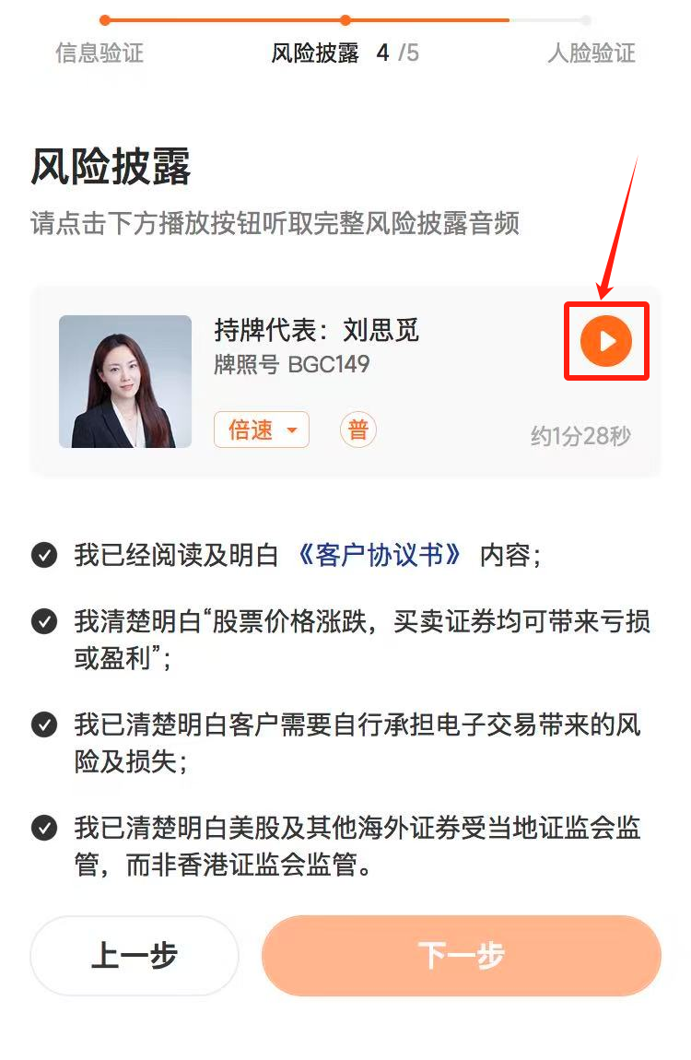Click the middle dot on progress bar
The height and width of the screenshot is (1060, 691).
click(345, 20)
